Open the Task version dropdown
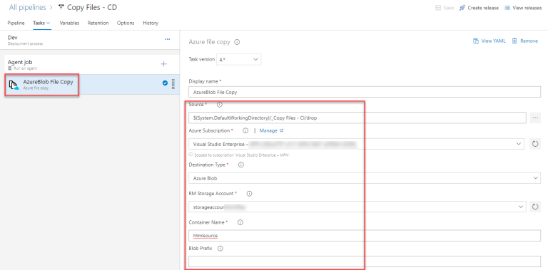This screenshot has height=270, width=548. [239, 59]
